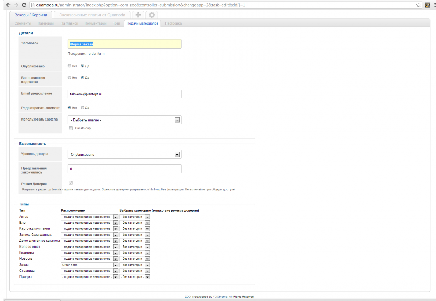Click the browser forward arrow

click(x=16, y=5)
